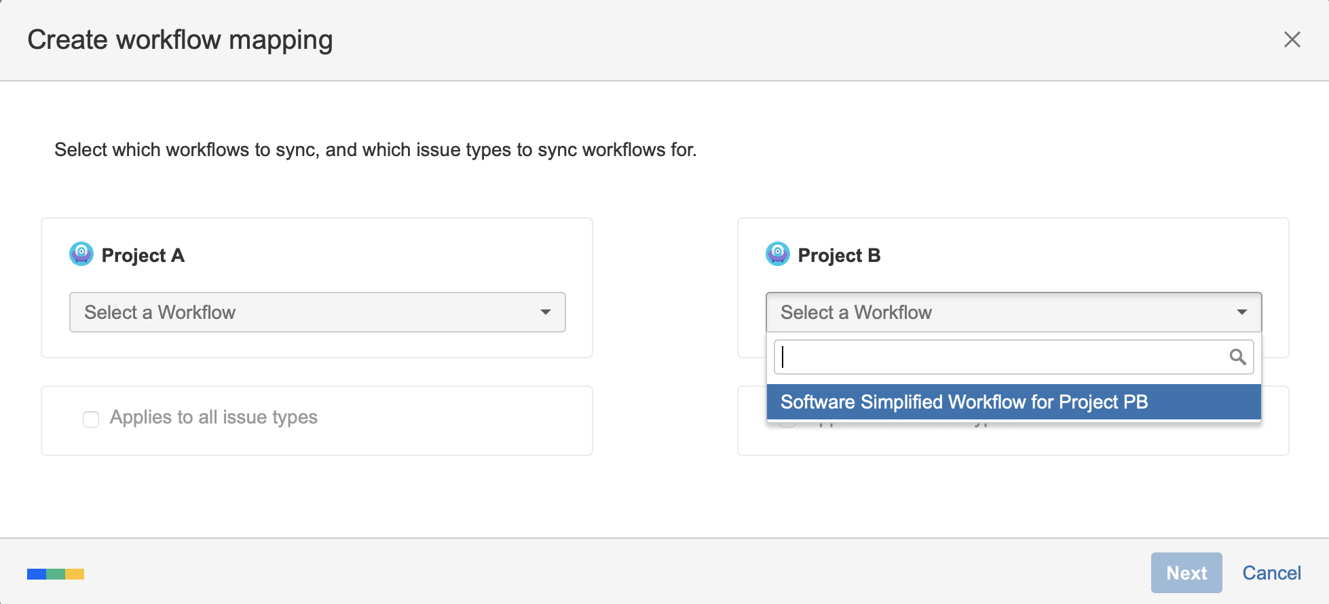Click the Project B heading text

(839, 256)
